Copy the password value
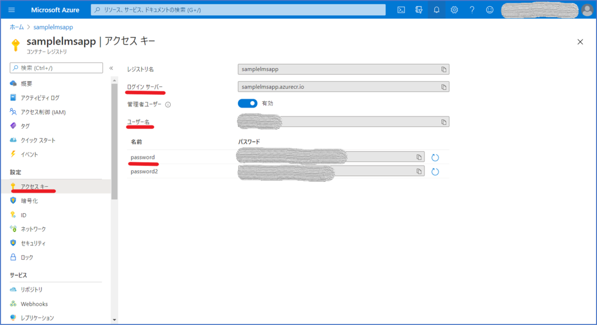Viewport: 597px width, 325px height. tap(419, 157)
